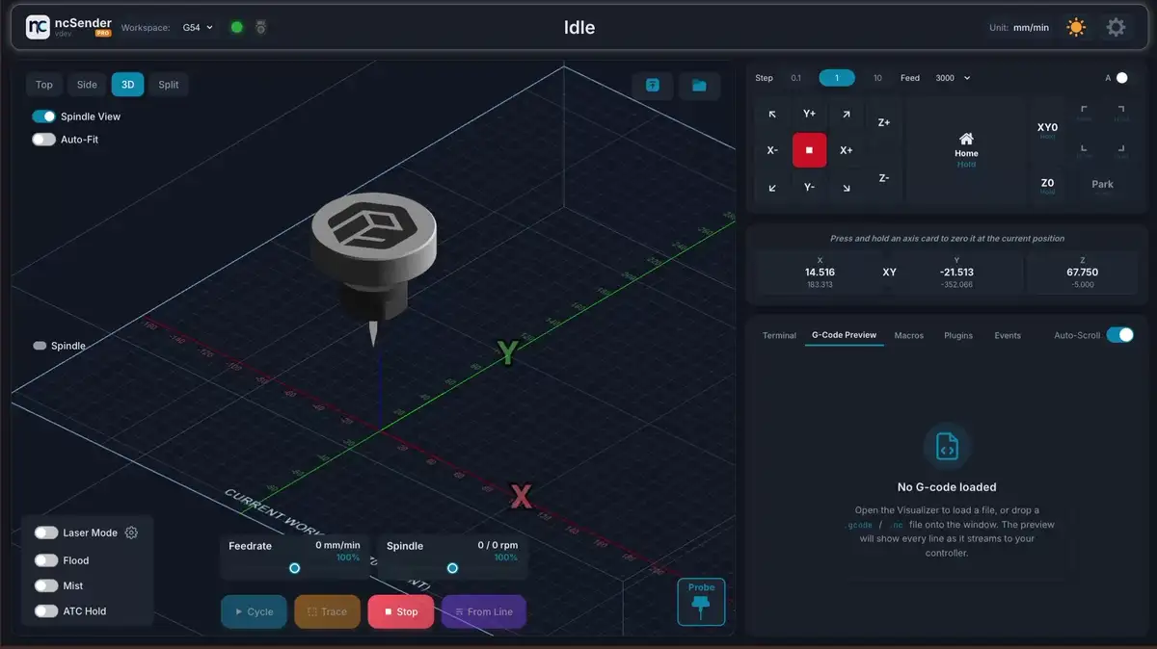
Task: Open the Macros tab
Action: 909,335
